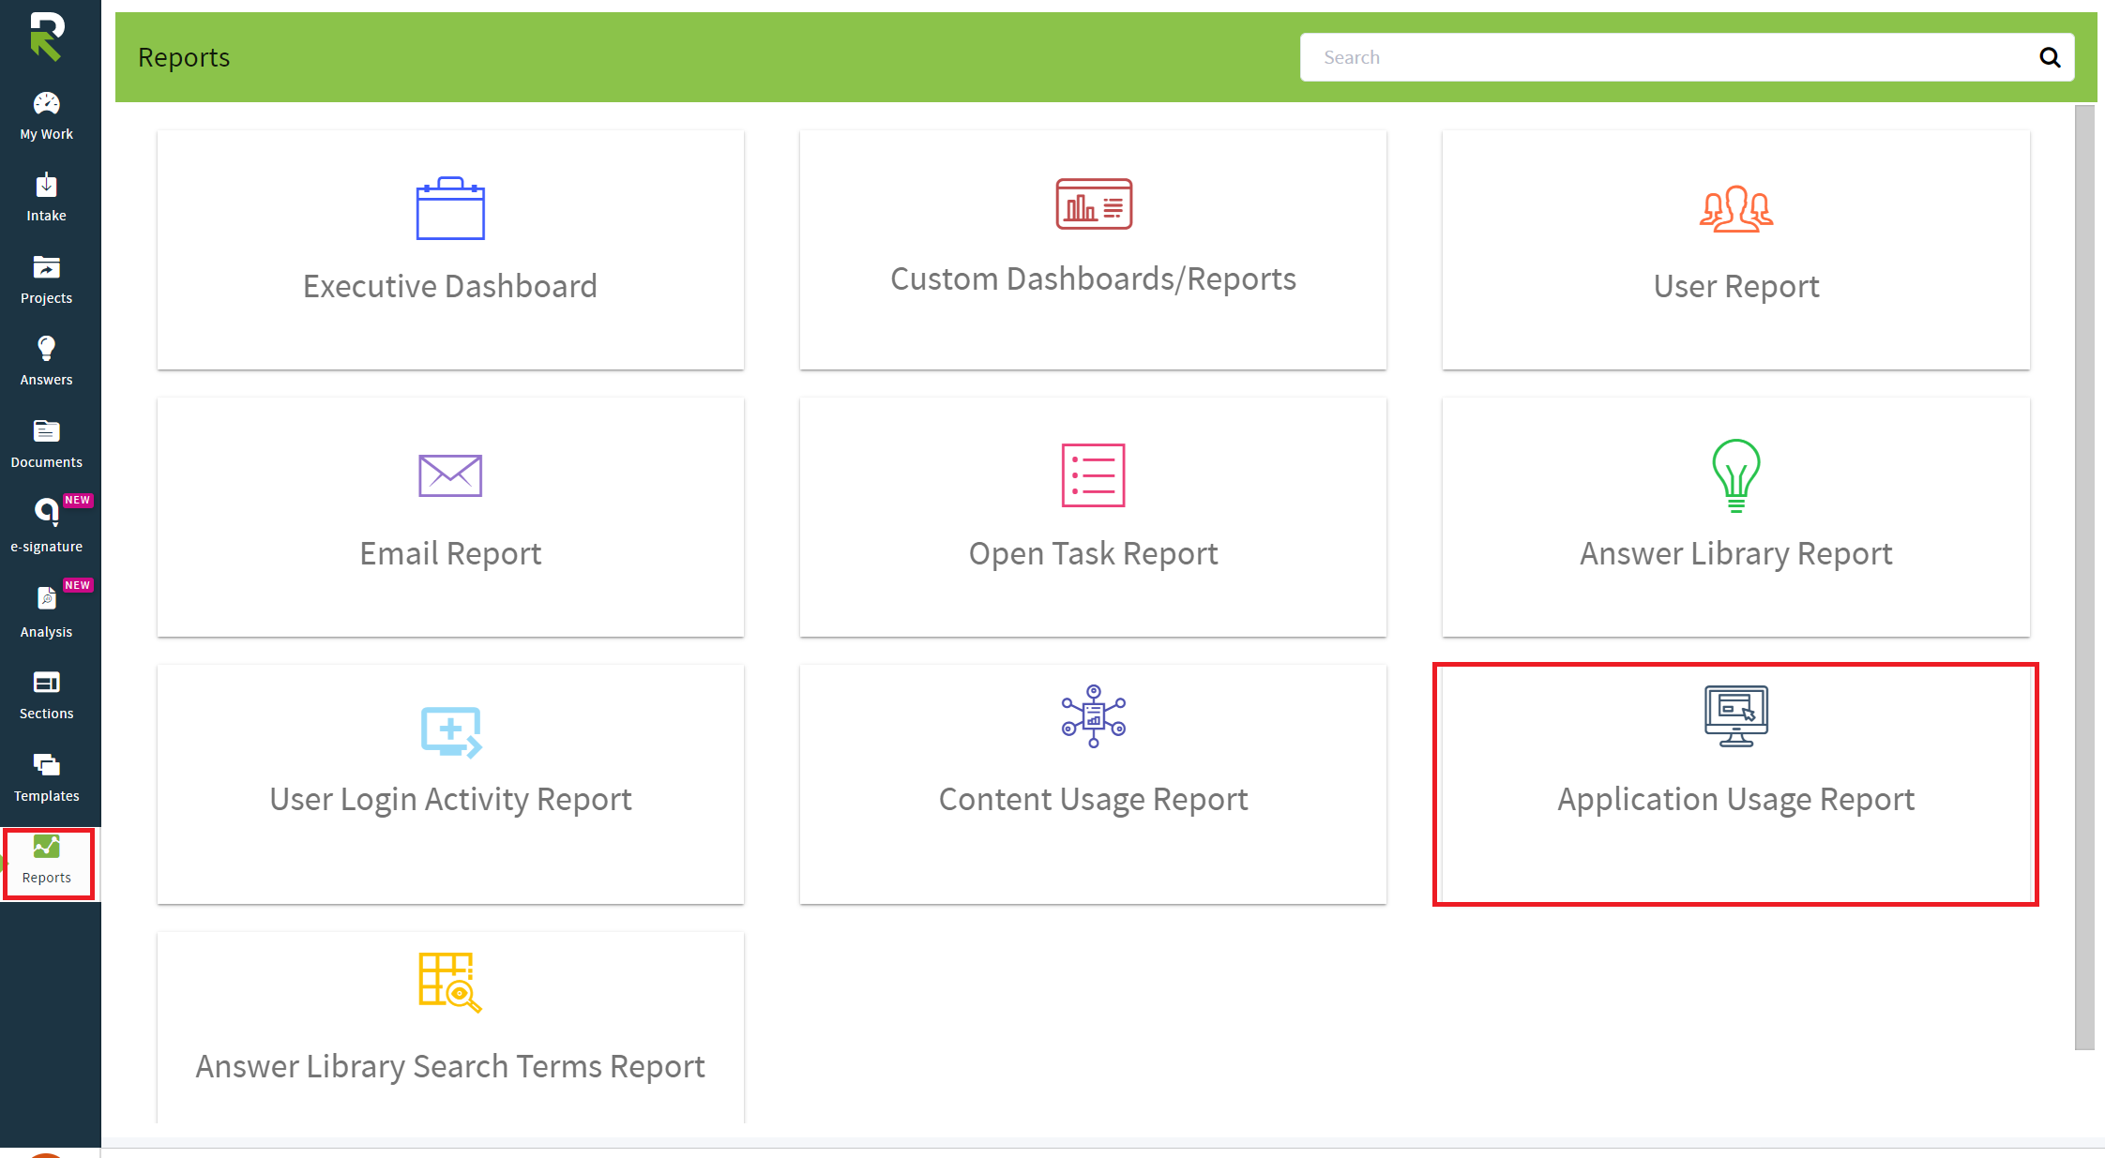
Task: Click the Executive Dashboard briefcase icon
Action: point(450,208)
